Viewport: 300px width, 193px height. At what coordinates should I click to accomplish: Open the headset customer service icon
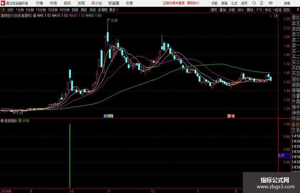click(x=254, y=3)
